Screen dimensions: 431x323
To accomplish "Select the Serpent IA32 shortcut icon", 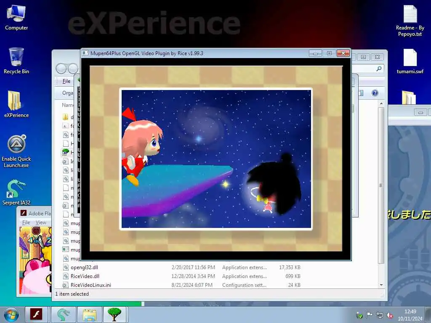I will pos(16,192).
